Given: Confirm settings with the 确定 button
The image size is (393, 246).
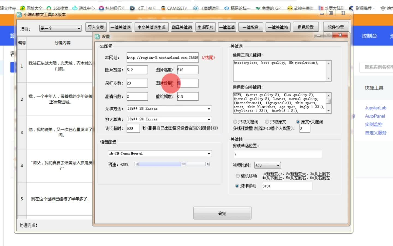Looking at the screenshot, I should coord(222,213).
